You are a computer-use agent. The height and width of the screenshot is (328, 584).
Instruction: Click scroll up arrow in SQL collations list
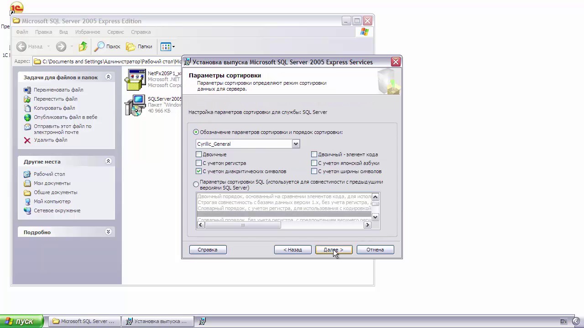375,197
